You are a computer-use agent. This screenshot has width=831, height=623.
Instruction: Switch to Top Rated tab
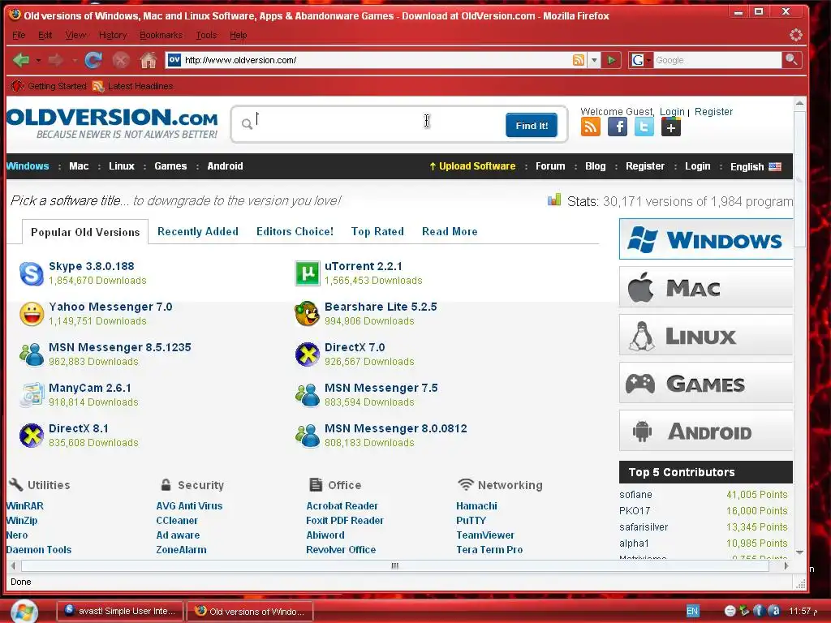pyautogui.click(x=377, y=231)
